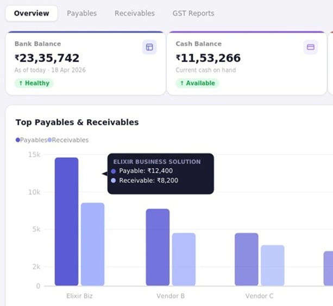333x306 pixels.
Task: Switch to the Overview tab
Action: [32, 14]
